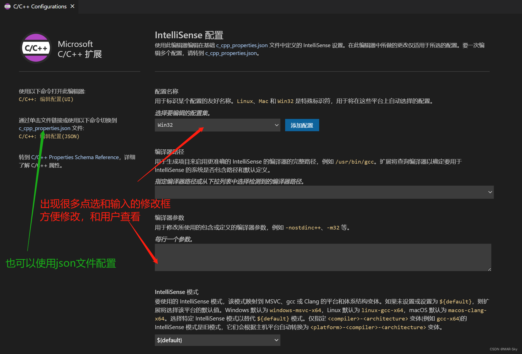Open C/C++ Properties Schema Reference link
The height and width of the screenshot is (354, 522).
[x=75, y=157]
